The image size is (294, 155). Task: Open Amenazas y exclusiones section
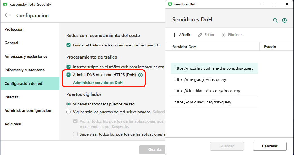30,56
